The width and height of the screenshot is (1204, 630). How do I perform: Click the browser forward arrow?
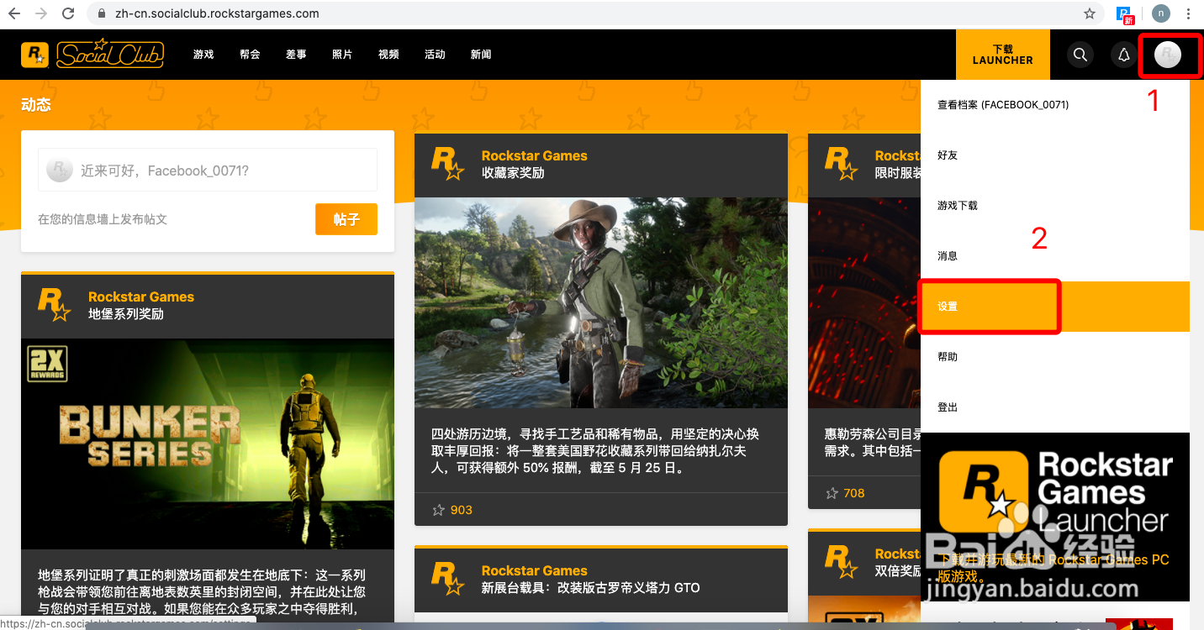pyautogui.click(x=40, y=13)
